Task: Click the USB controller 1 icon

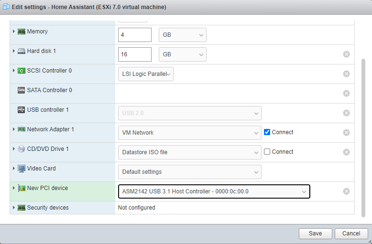Action: coord(21,110)
